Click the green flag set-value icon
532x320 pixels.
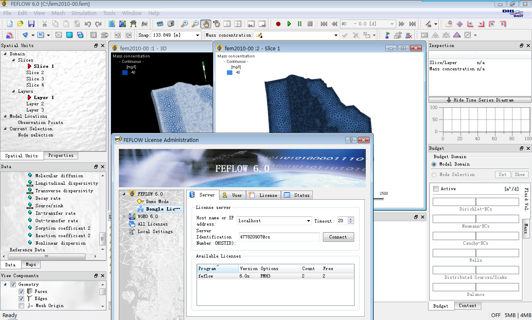[x=387, y=35]
